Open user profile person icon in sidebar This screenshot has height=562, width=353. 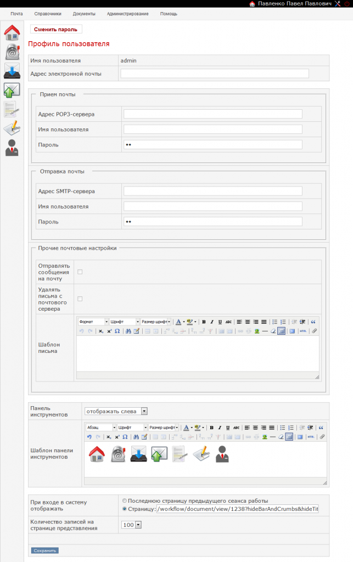(12, 148)
